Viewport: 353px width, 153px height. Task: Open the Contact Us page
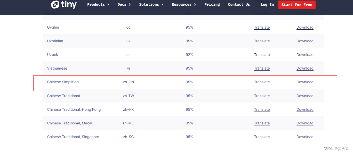click(x=239, y=4)
